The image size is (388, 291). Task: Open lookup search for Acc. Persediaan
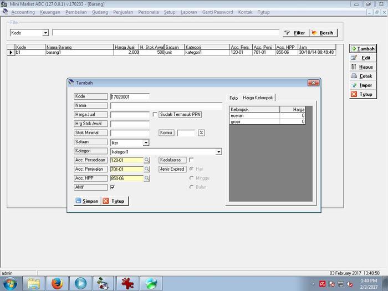pos(147,160)
